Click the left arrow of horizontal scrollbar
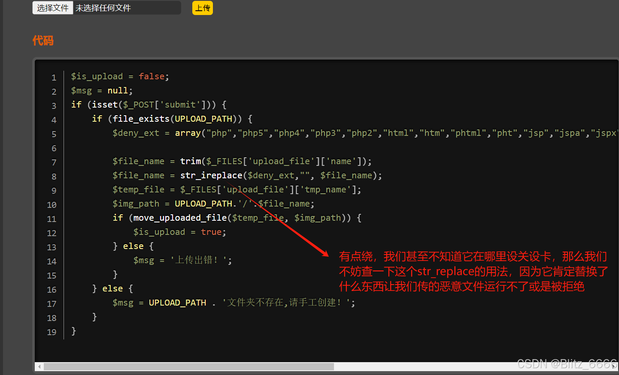Image resolution: width=619 pixels, height=375 pixels. point(39,366)
